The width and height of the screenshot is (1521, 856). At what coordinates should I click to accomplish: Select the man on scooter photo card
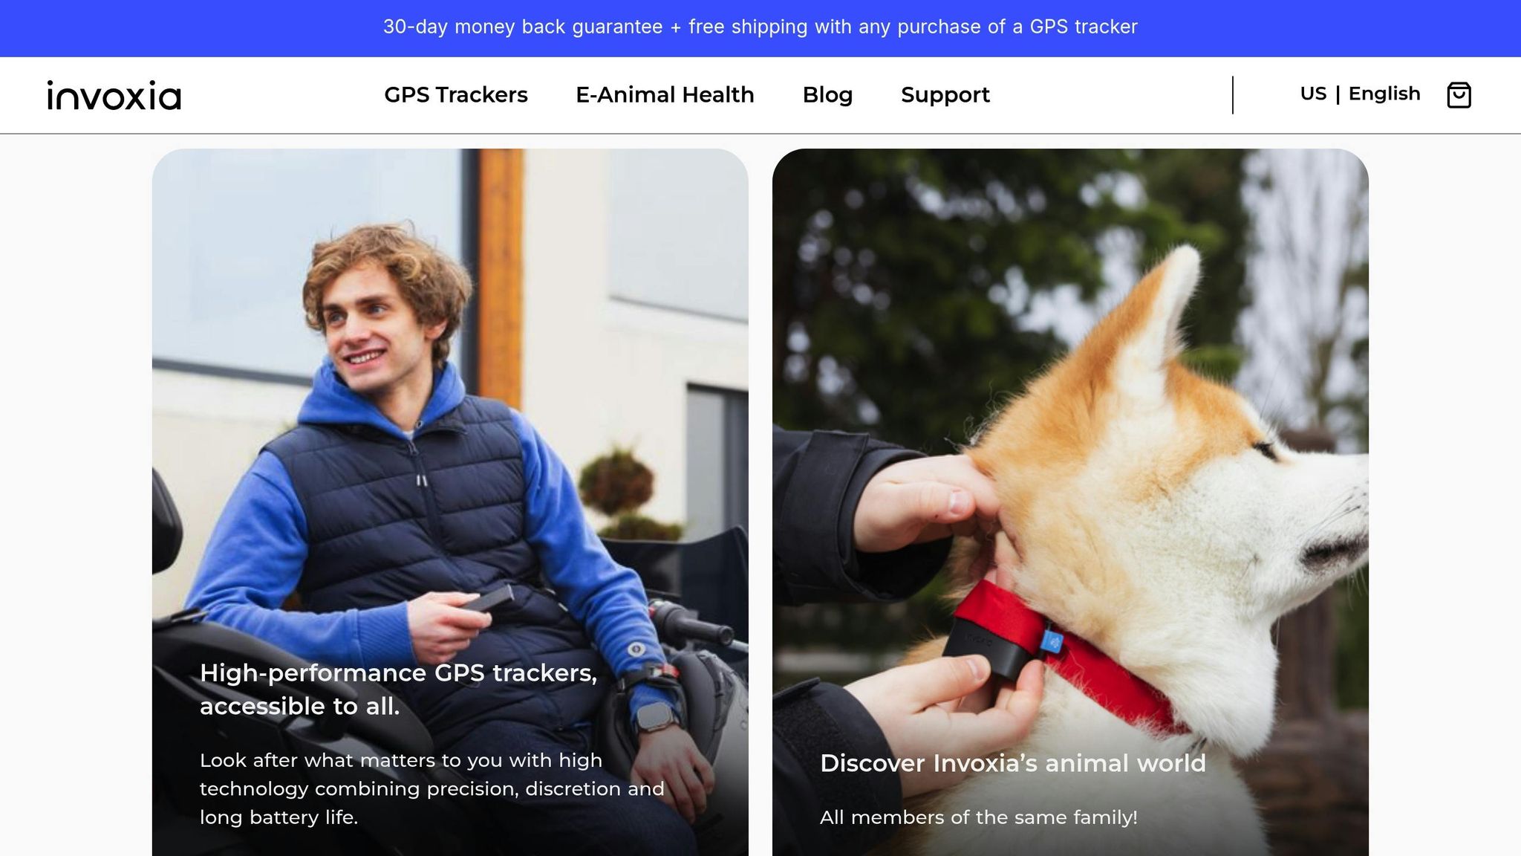point(450,502)
